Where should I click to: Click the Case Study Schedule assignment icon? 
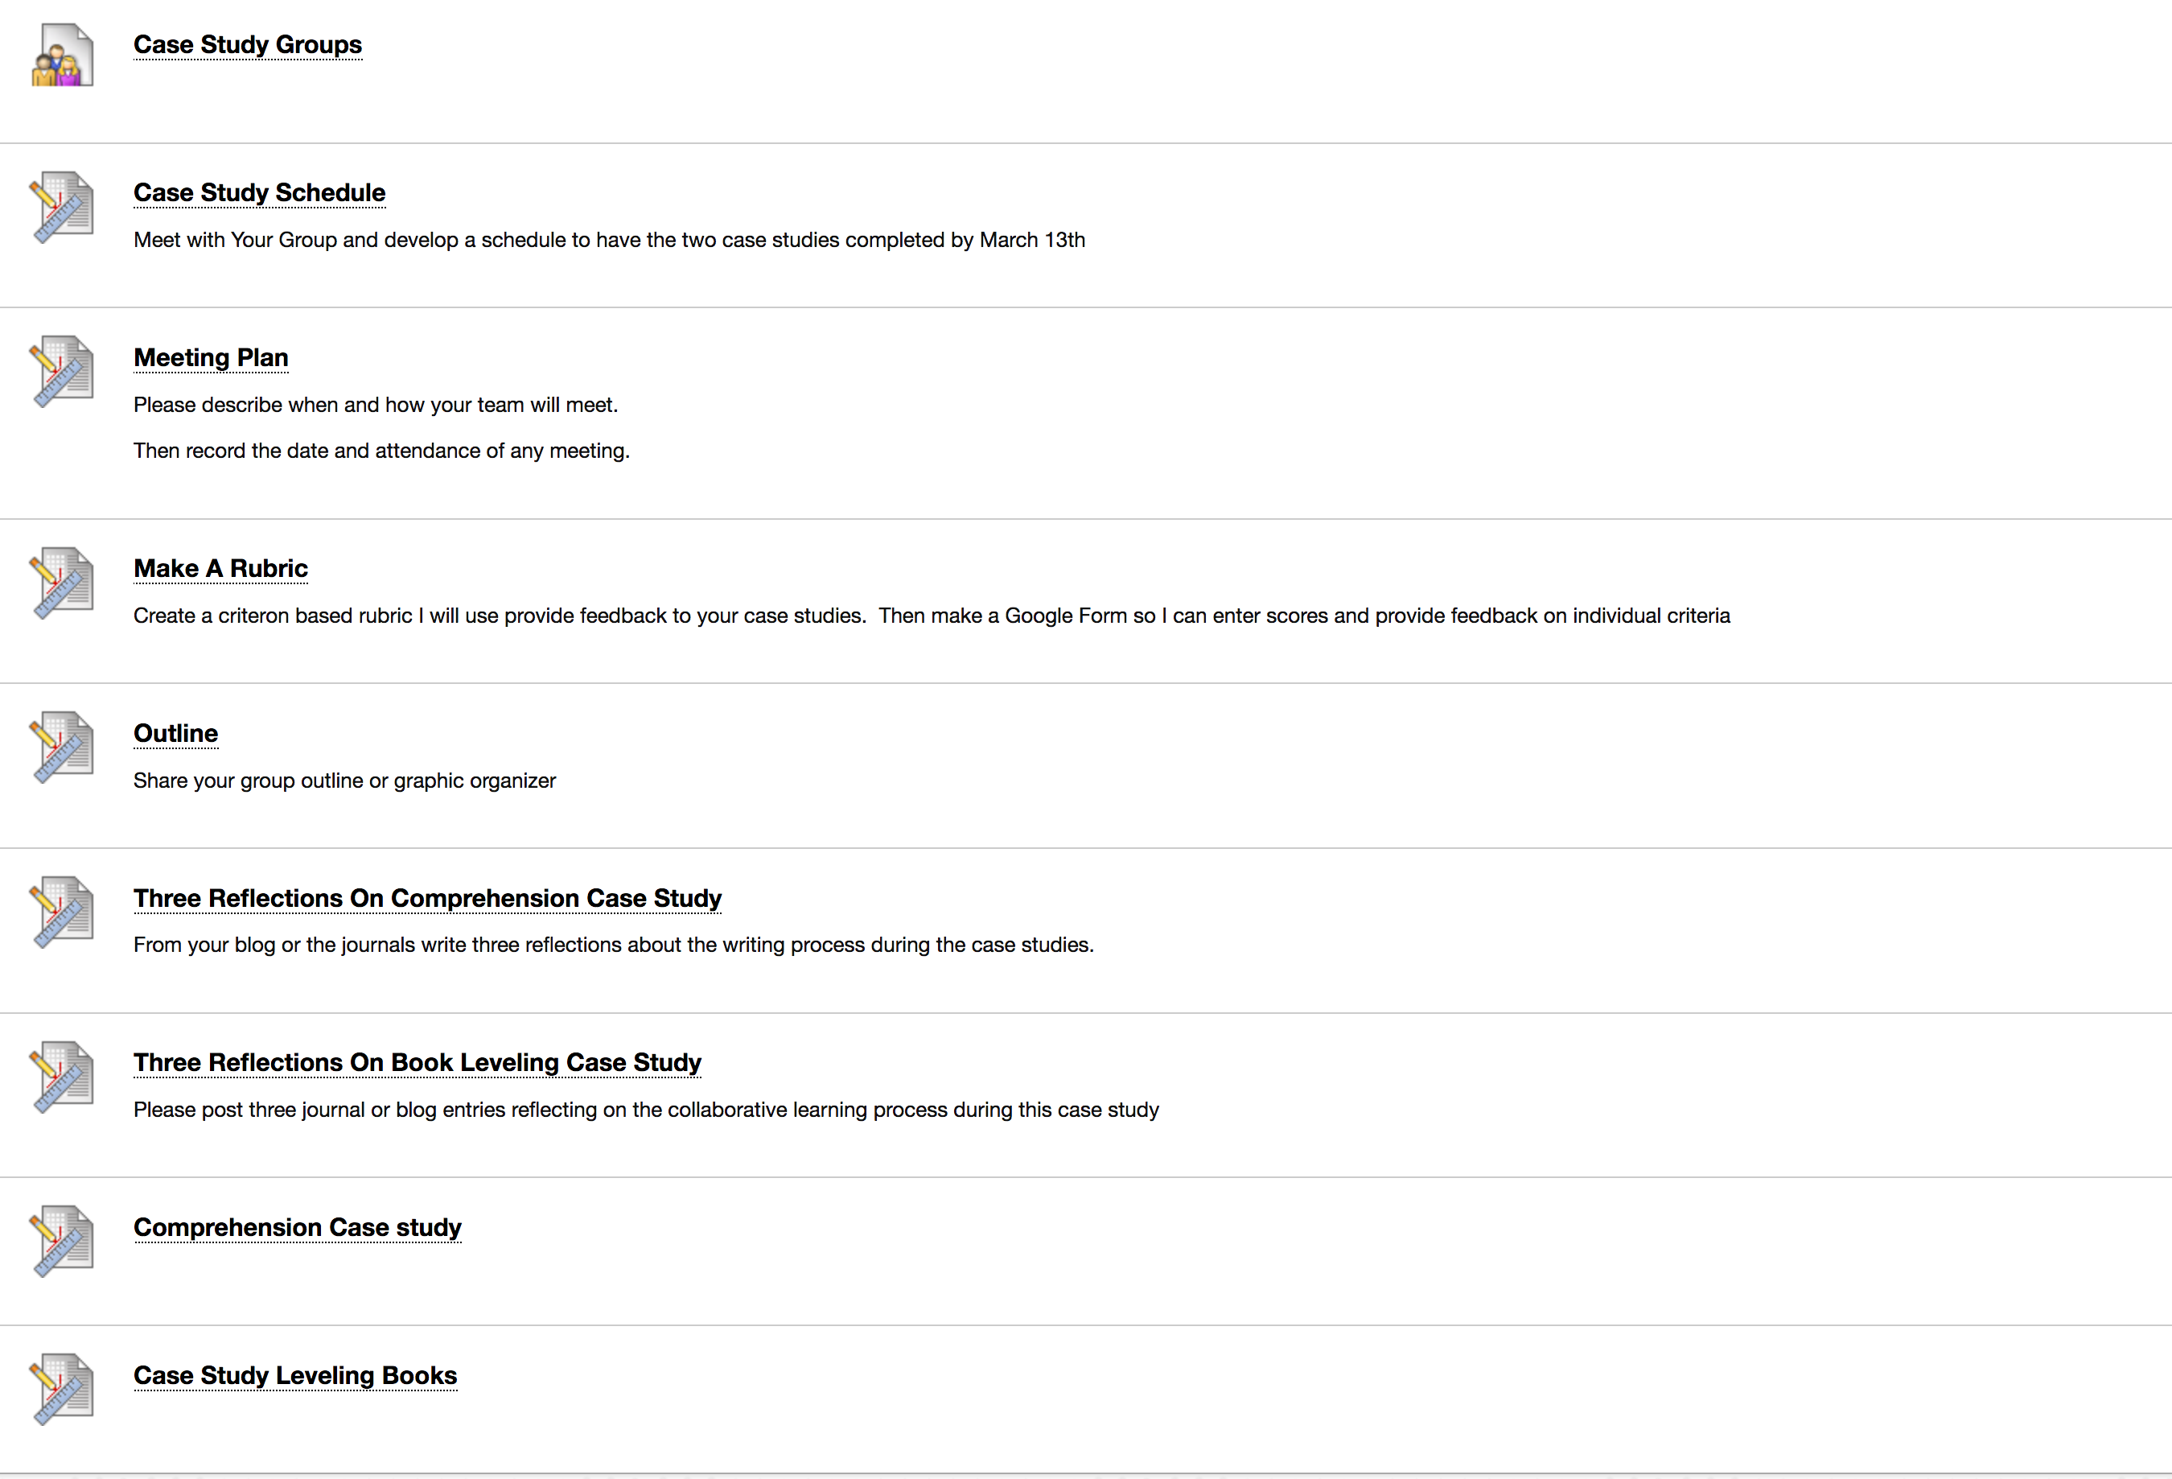tap(63, 207)
